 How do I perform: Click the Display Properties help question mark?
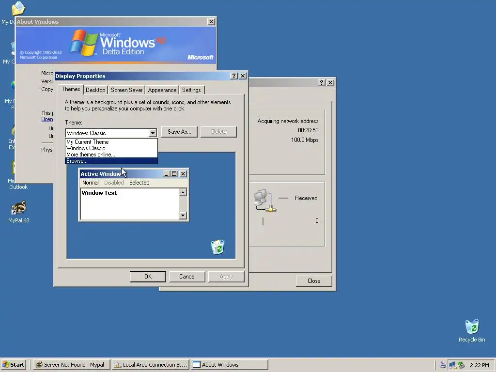[x=234, y=76]
